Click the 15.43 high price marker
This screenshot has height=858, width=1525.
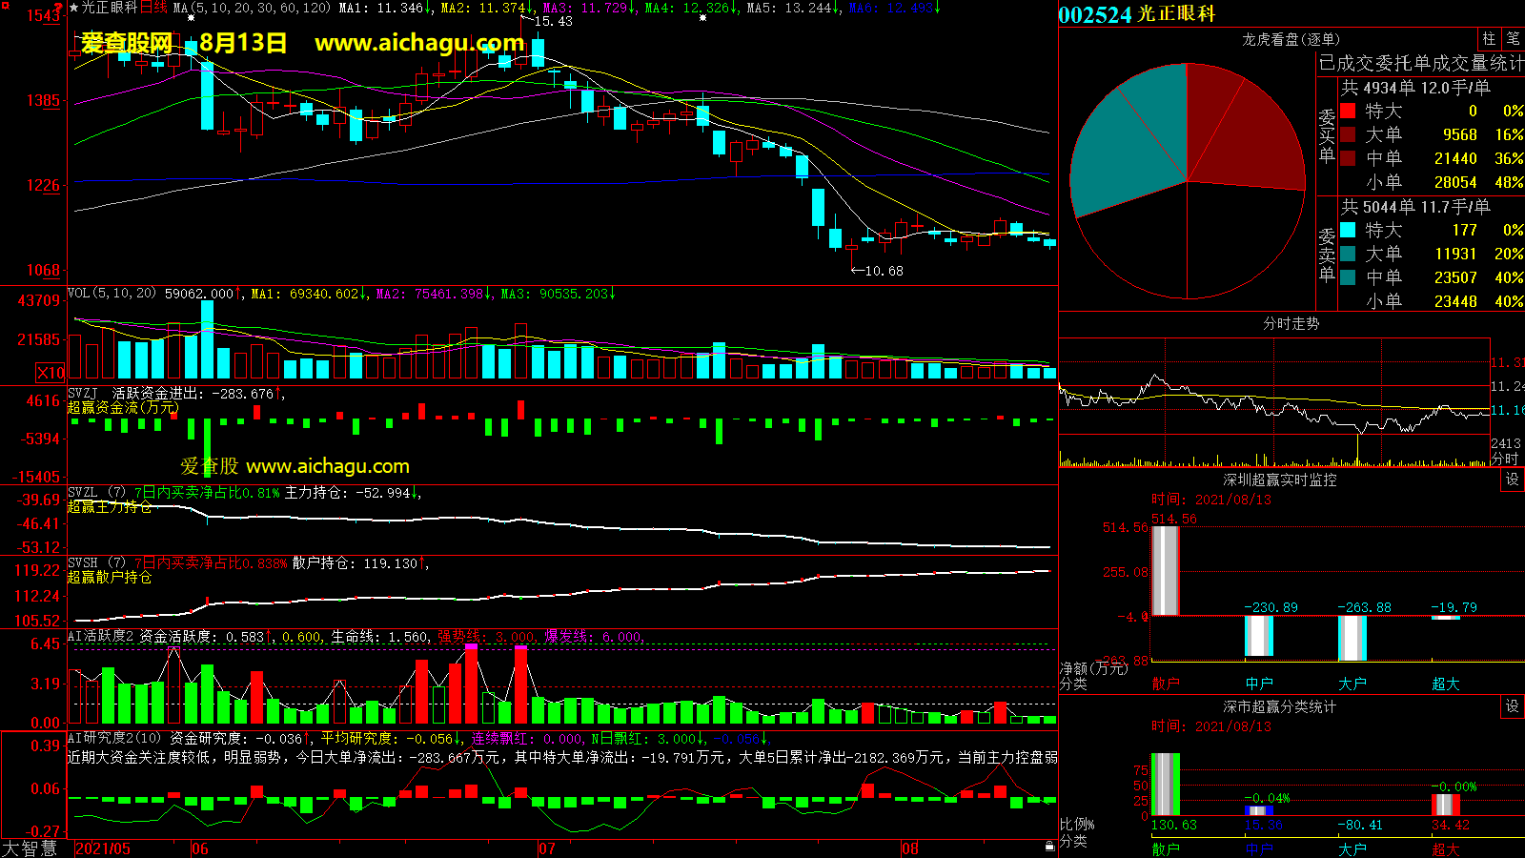click(x=553, y=21)
